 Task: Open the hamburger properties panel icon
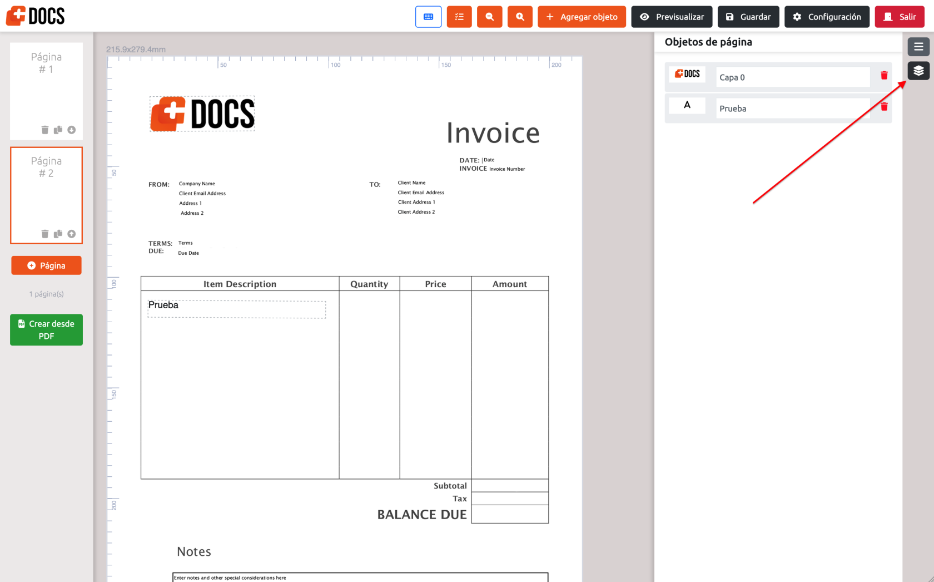click(918, 47)
